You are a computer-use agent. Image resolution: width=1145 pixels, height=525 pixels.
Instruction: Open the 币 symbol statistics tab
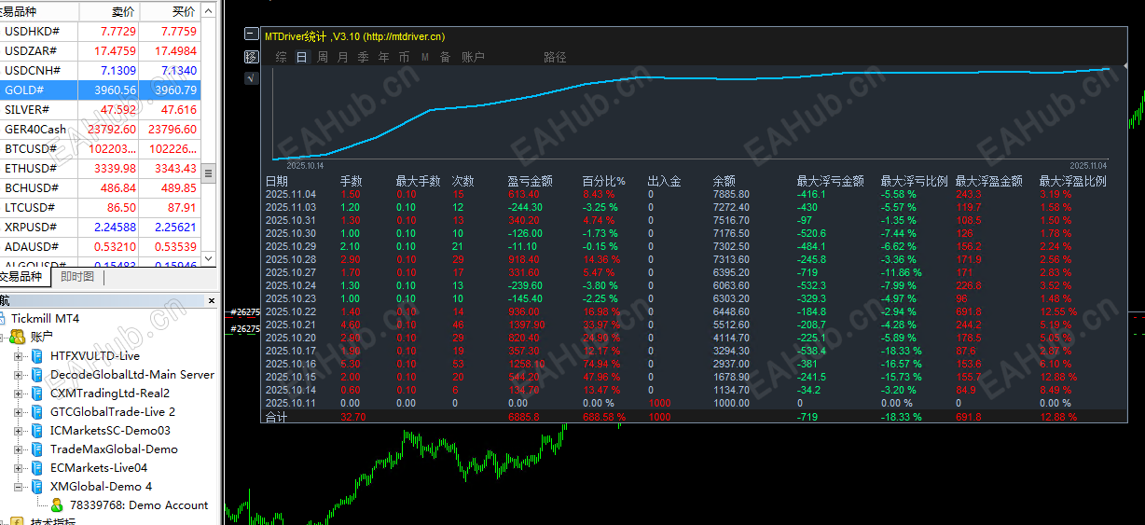tap(405, 57)
